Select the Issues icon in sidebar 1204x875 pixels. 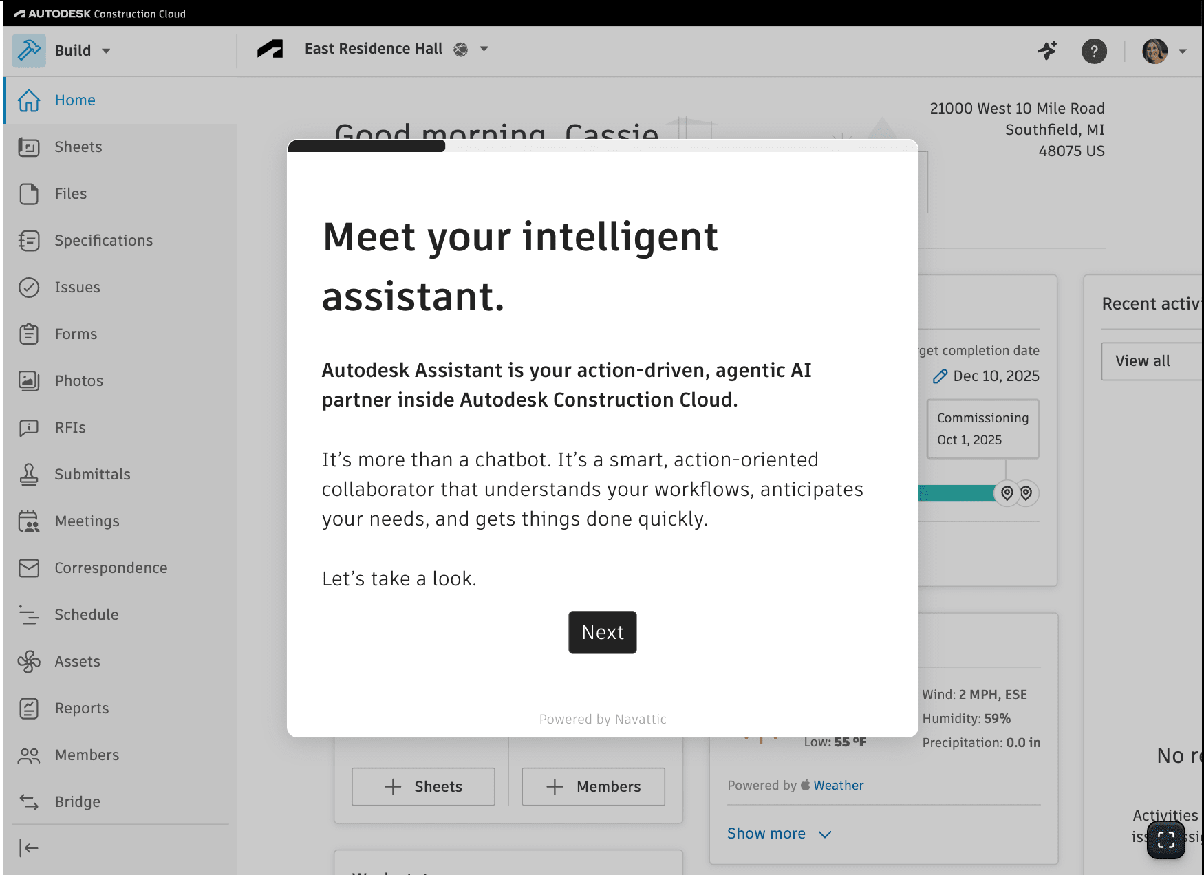click(29, 288)
